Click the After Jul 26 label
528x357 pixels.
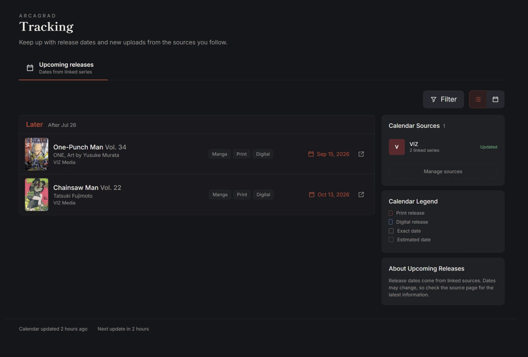click(62, 125)
